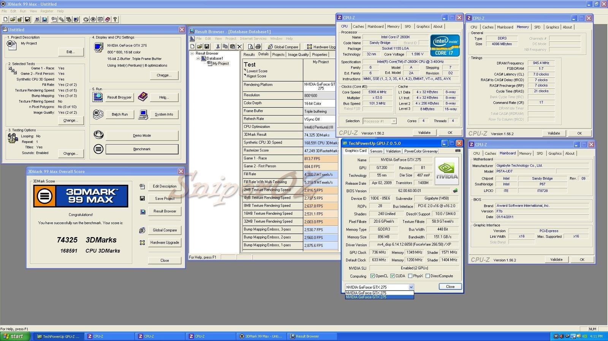Click Open folder icon in 3DMark main toolbar

[13, 19]
